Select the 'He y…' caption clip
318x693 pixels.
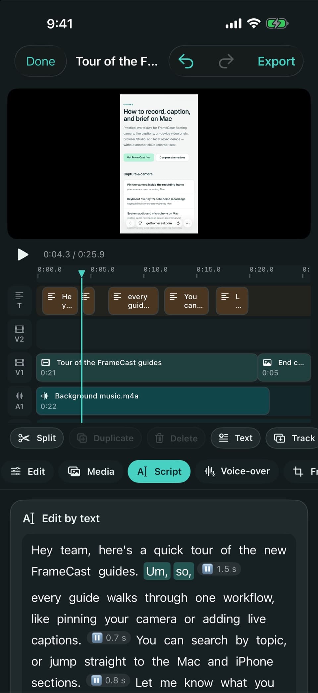pyautogui.click(x=60, y=301)
